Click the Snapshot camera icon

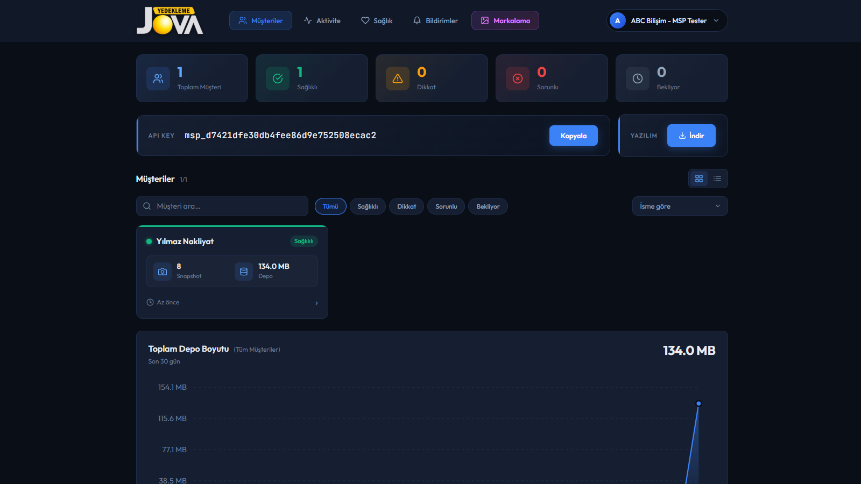click(163, 272)
